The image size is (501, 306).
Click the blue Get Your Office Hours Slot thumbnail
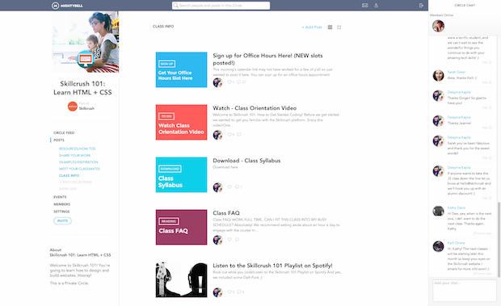tap(181, 69)
